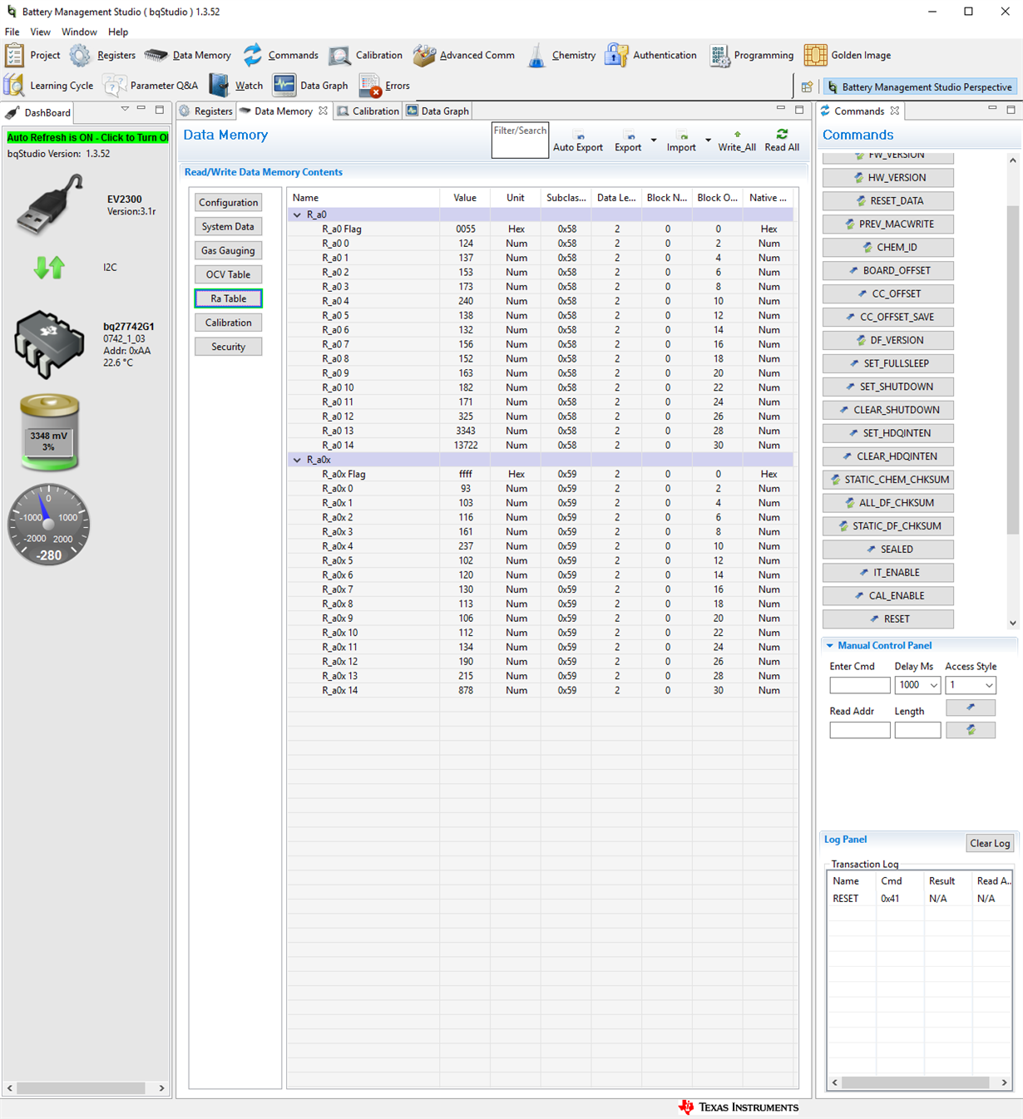The height and width of the screenshot is (1119, 1023).
Task: Open the Delay Ms dropdown
Action: pyautogui.click(x=934, y=685)
